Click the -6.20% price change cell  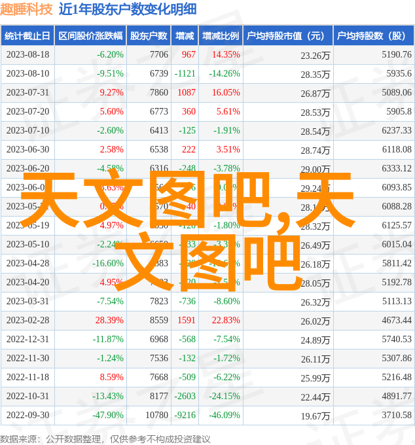click(111, 54)
